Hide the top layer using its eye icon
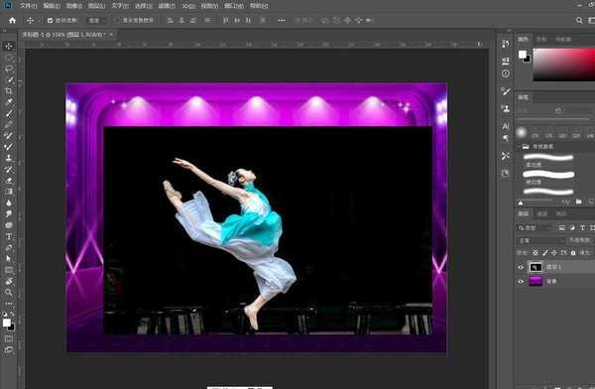Viewport: 595px width, 389px height. (521, 267)
